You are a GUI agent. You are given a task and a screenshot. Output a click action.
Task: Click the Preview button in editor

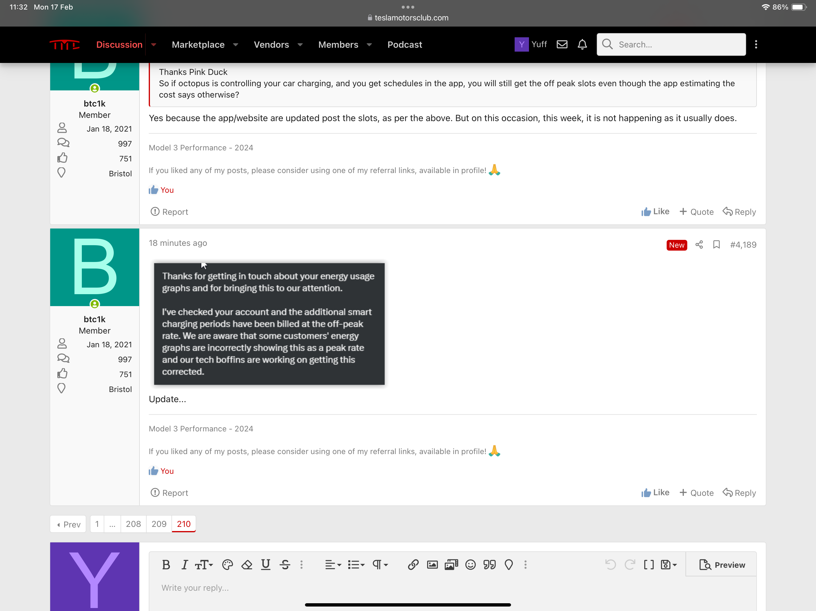pos(722,564)
